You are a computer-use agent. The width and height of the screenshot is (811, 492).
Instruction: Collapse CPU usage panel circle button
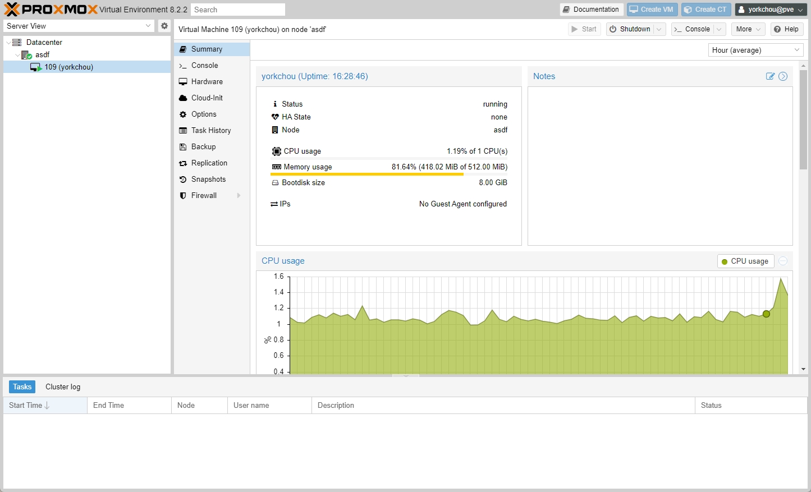click(783, 261)
